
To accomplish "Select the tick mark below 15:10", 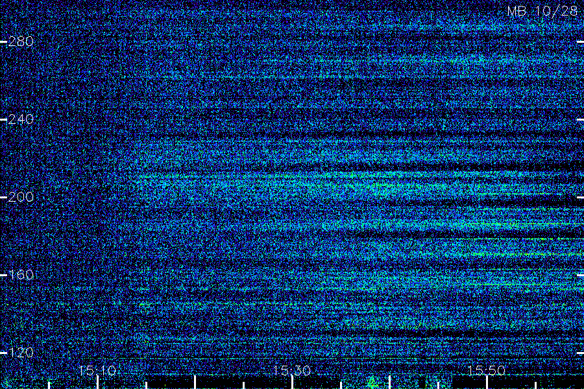I will point(97,383).
